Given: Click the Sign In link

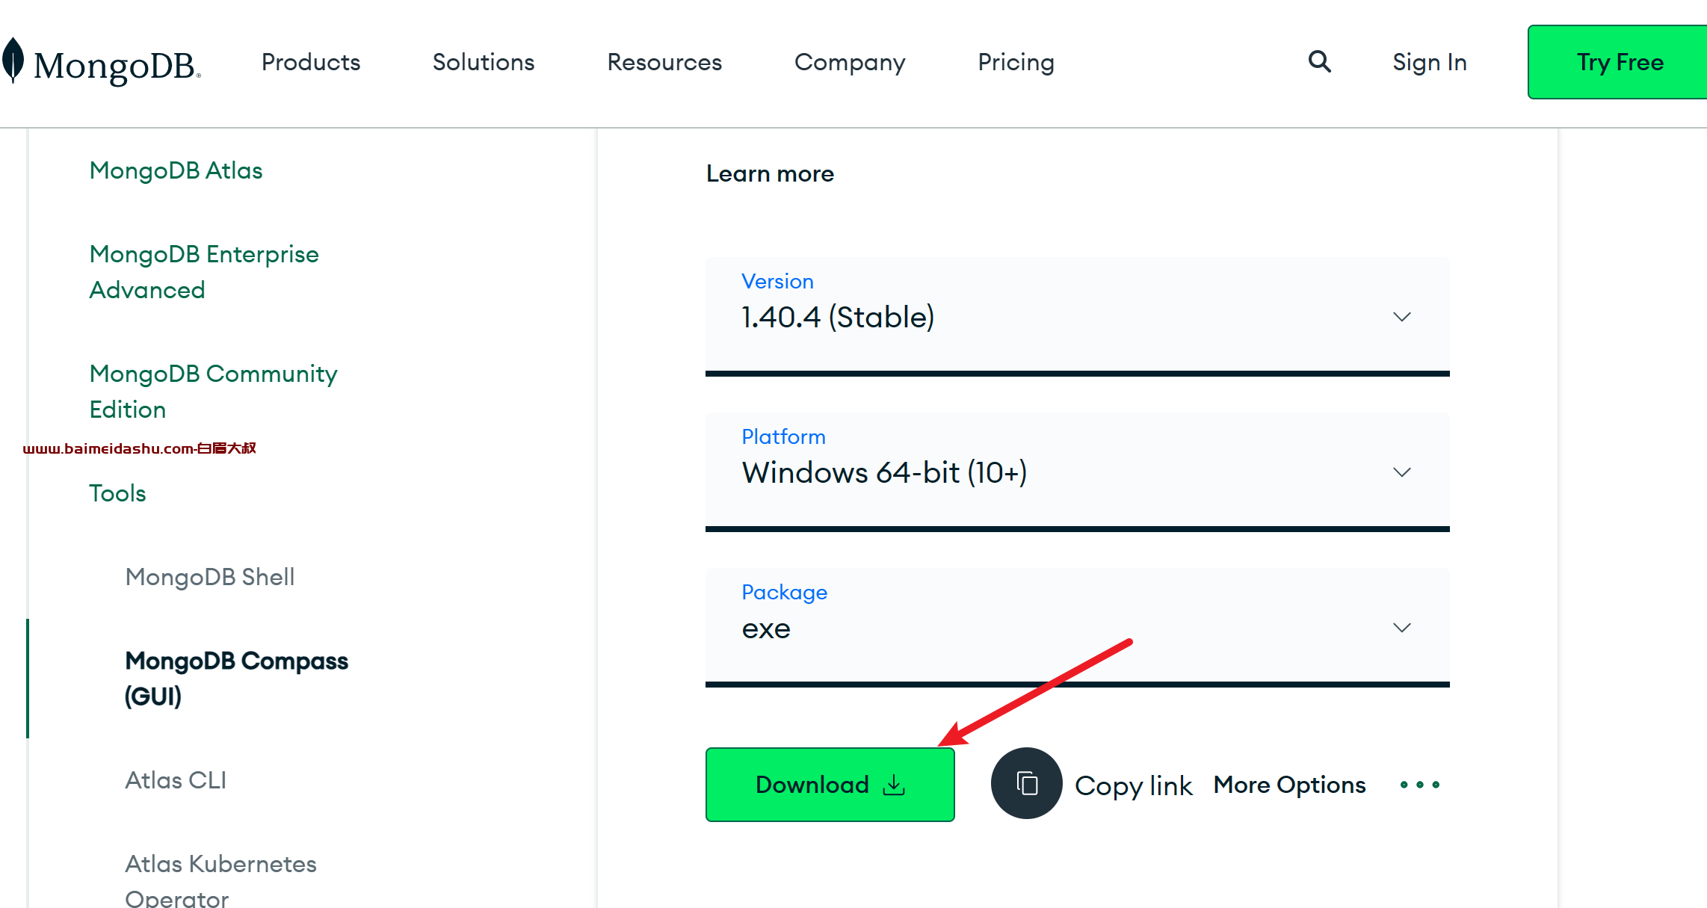Looking at the screenshot, I should (x=1429, y=62).
